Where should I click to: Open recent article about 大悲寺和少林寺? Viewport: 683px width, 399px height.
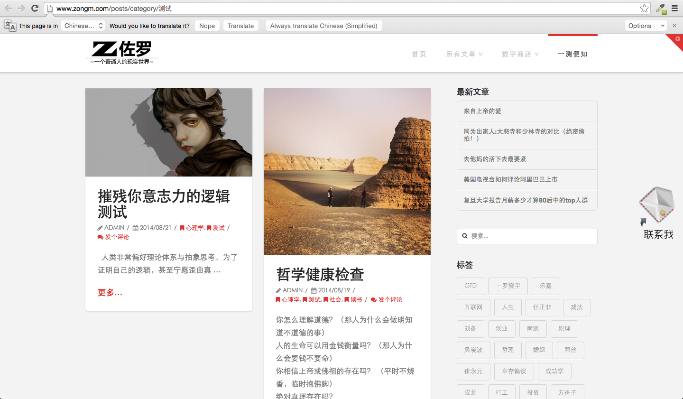coord(527,135)
